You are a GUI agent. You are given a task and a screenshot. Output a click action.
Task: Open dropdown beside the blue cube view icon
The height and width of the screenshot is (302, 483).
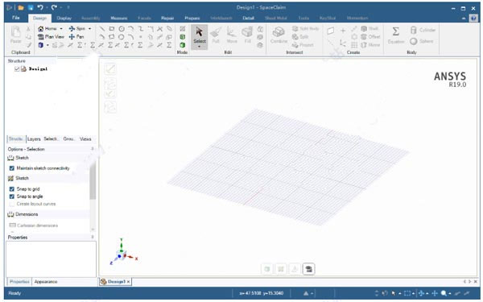pos(47,45)
